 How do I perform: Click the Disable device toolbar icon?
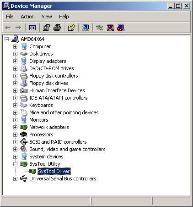point(121,28)
